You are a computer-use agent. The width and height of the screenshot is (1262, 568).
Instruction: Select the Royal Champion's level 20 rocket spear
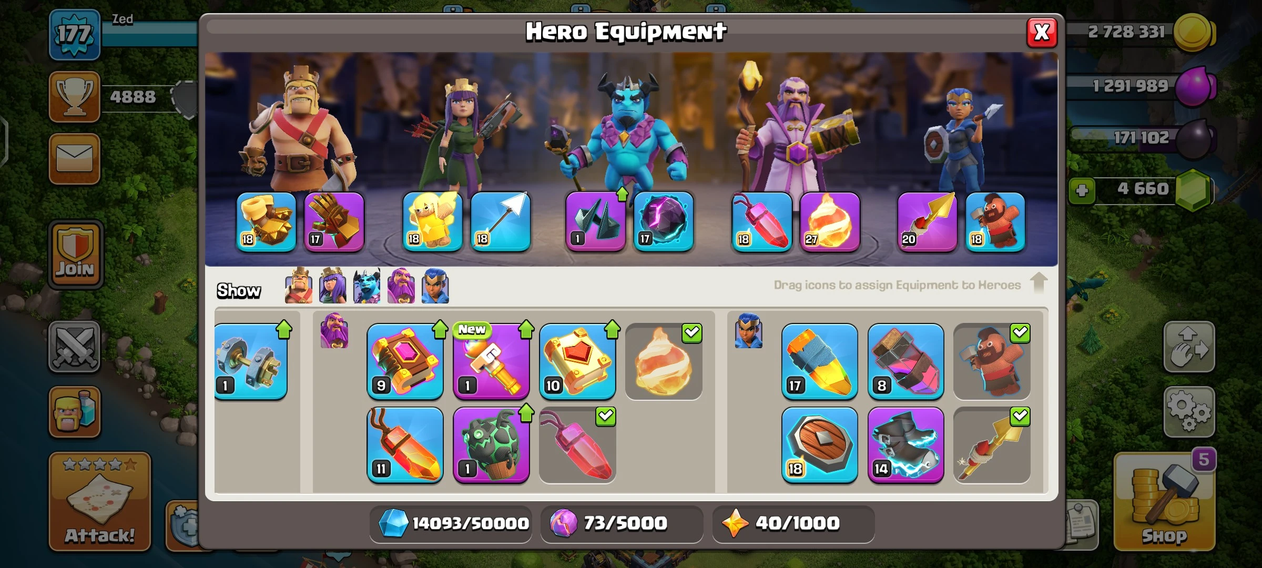pyautogui.click(x=927, y=222)
